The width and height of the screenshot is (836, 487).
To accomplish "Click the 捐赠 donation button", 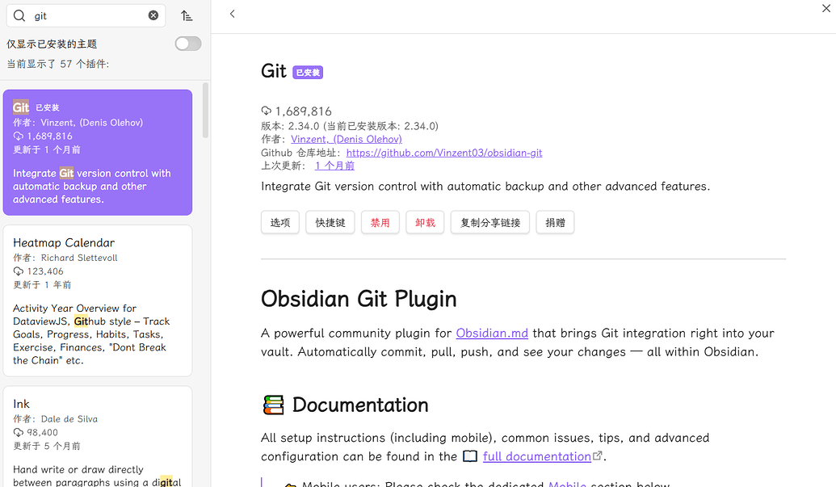I will click(x=555, y=221).
